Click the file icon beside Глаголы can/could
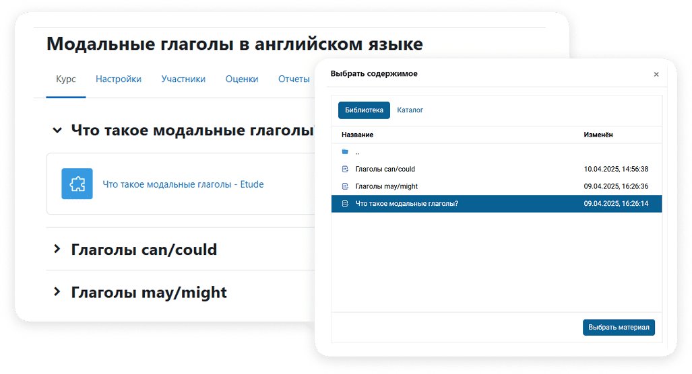 pos(345,169)
